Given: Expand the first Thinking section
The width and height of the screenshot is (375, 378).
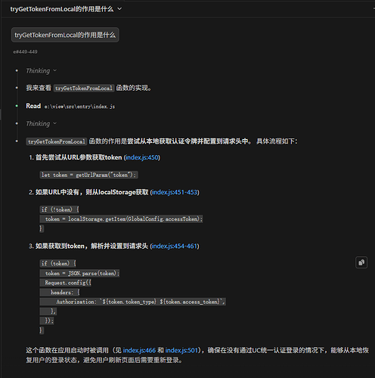Looking at the screenshot, I should (42, 71).
